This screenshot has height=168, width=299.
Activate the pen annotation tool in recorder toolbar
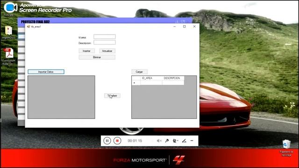[184, 141]
